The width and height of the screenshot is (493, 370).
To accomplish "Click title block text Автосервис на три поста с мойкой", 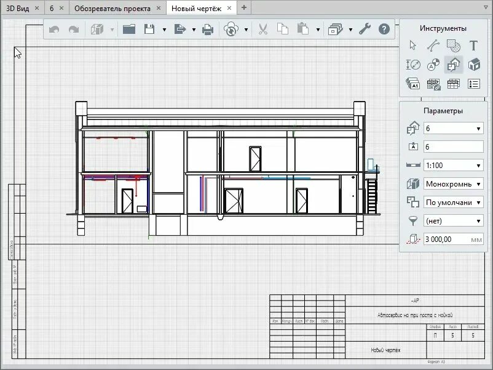I will (x=415, y=315).
